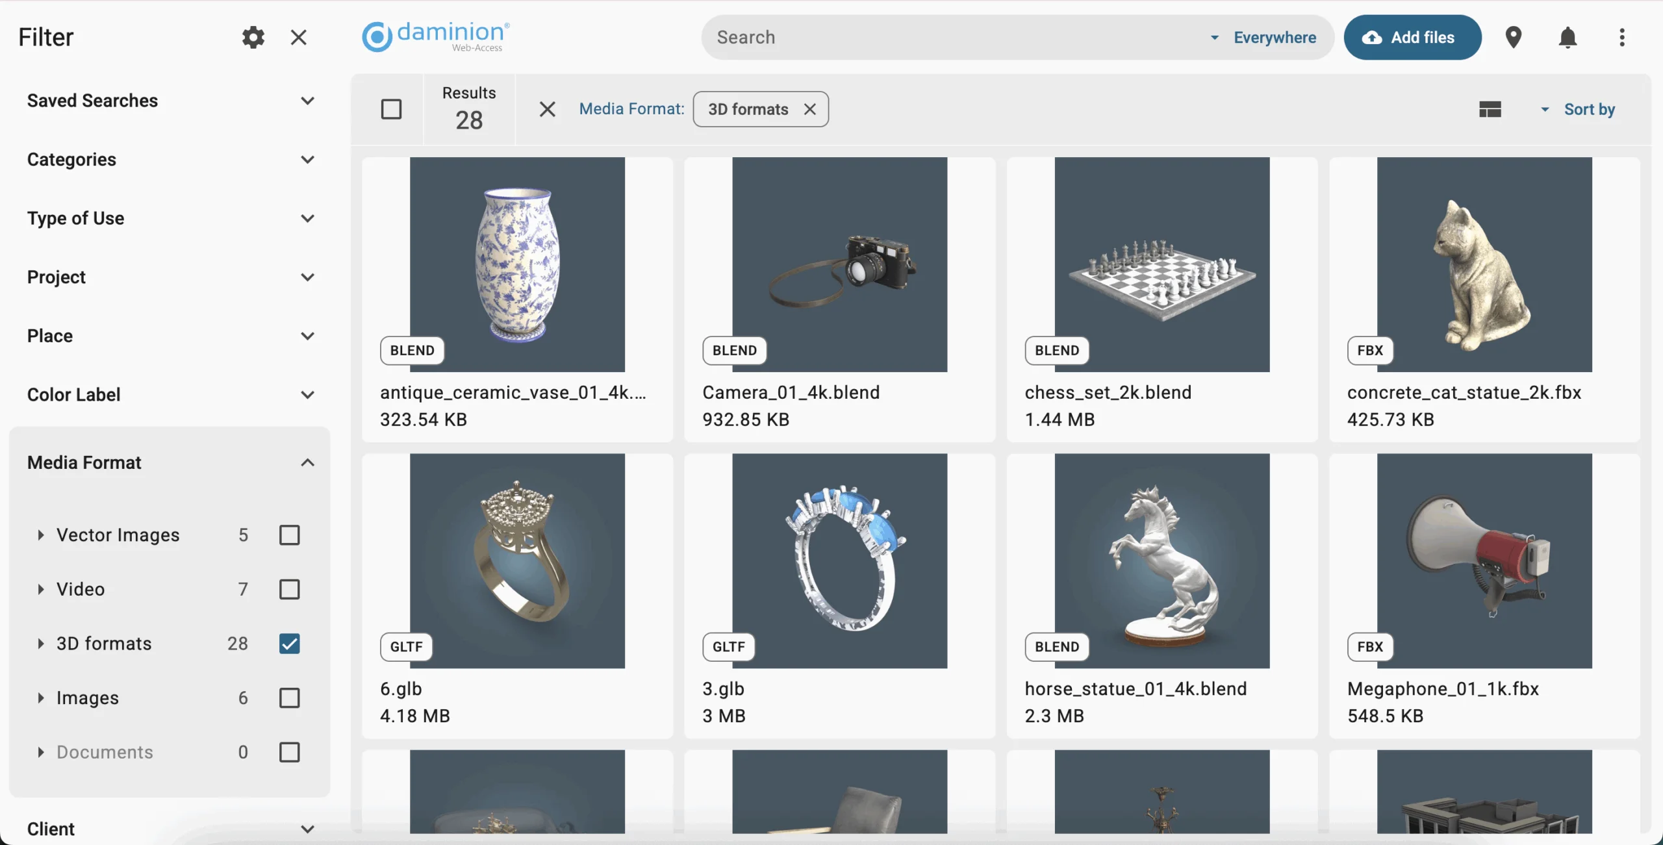Open the map location pin icon
Screen dimensions: 1663x845
[1514, 38]
